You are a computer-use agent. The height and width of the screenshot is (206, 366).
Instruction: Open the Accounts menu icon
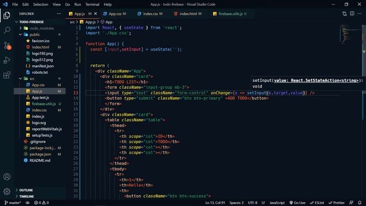point(7,177)
